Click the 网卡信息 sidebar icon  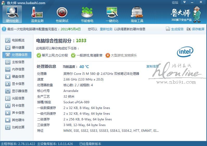(8, 105)
